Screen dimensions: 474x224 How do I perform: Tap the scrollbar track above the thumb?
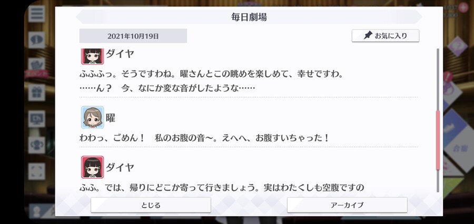point(438,79)
